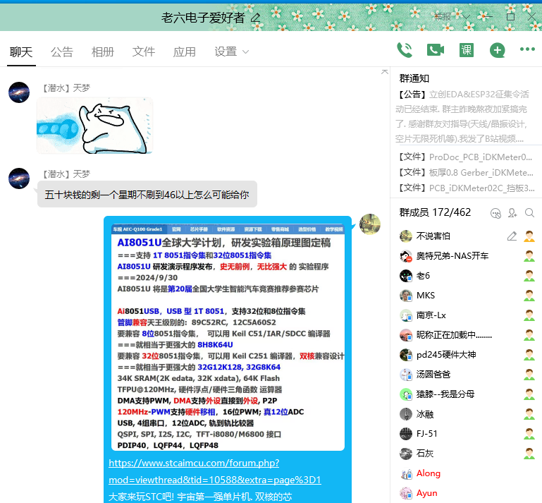Click role icon beside 奥特兄弟-NAS开车
The height and width of the screenshot is (503, 542).
[x=529, y=256]
